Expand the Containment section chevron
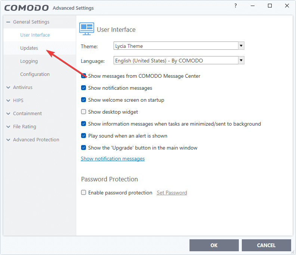The image size is (296, 255). click(x=8, y=114)
